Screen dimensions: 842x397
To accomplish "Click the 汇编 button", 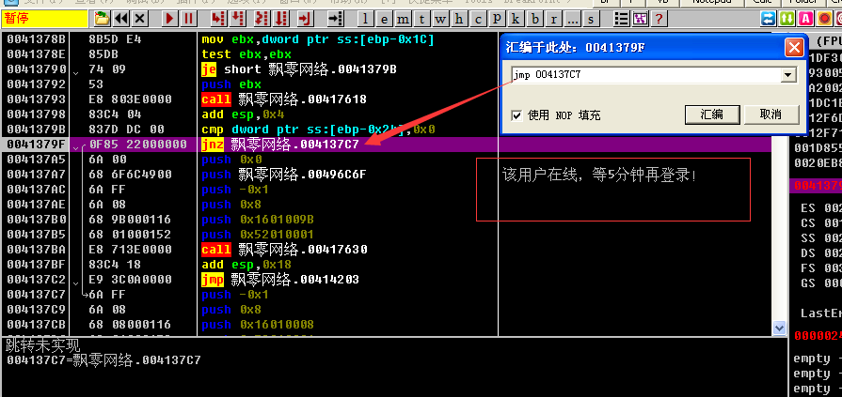I will tap(712, 115).
